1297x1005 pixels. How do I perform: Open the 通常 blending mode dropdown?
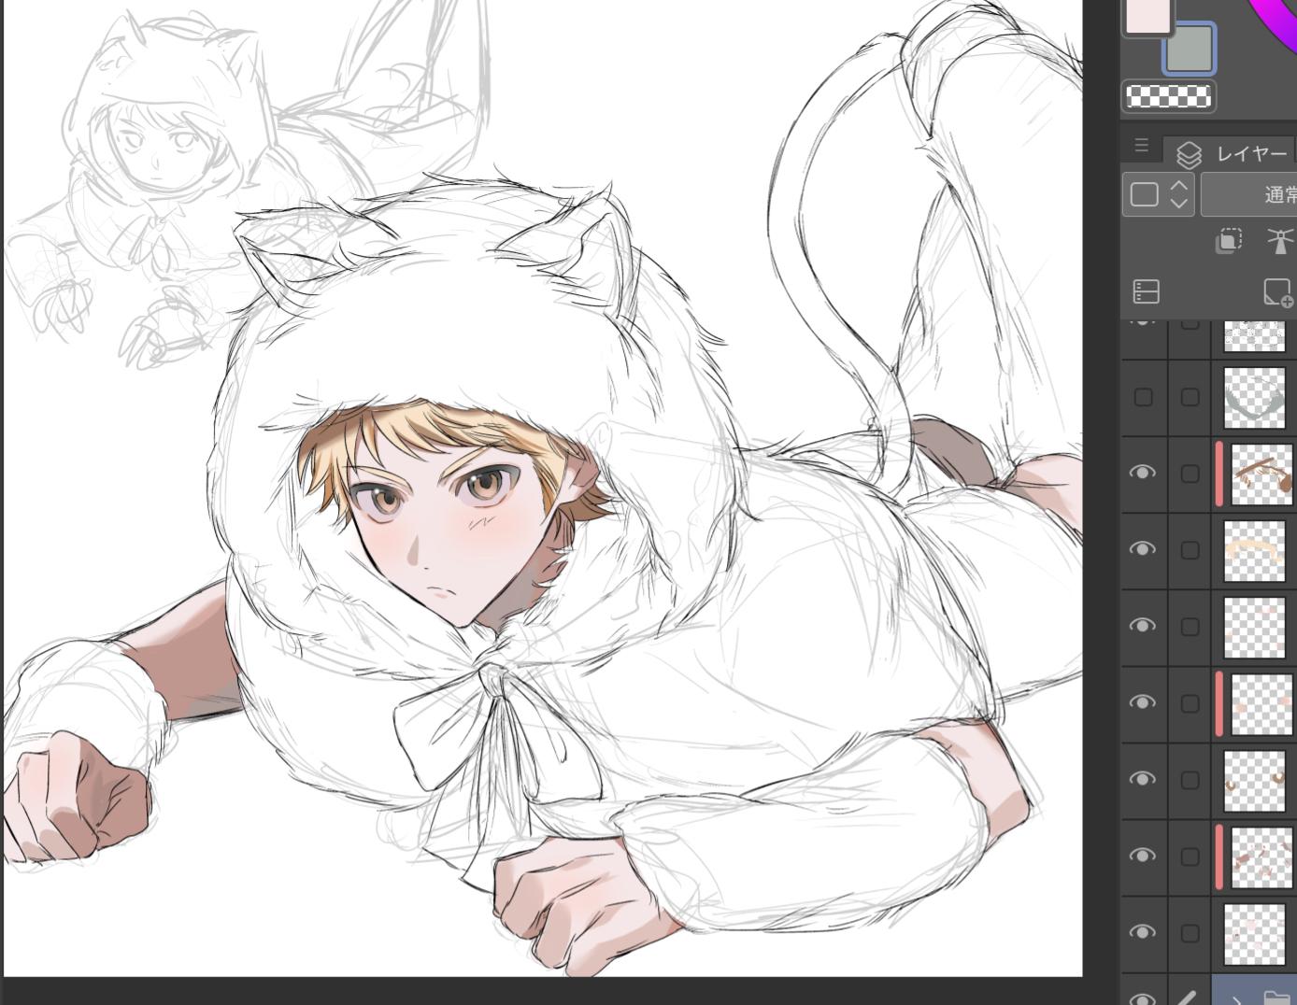tap(1252, 194)
